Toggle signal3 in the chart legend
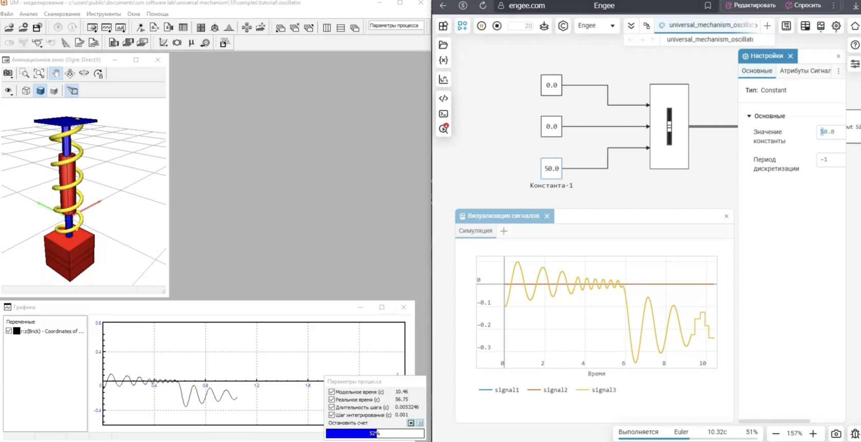 coord(596,390)
